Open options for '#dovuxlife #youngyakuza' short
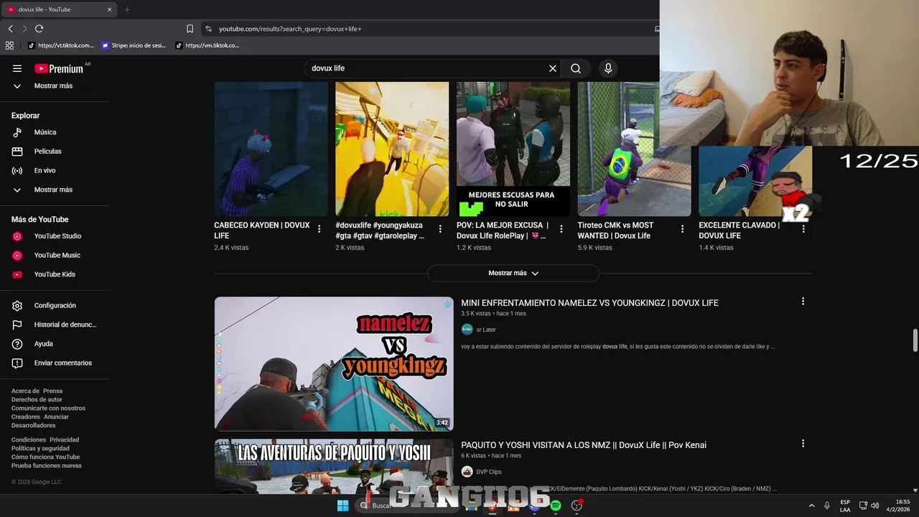 coord(440,229)
